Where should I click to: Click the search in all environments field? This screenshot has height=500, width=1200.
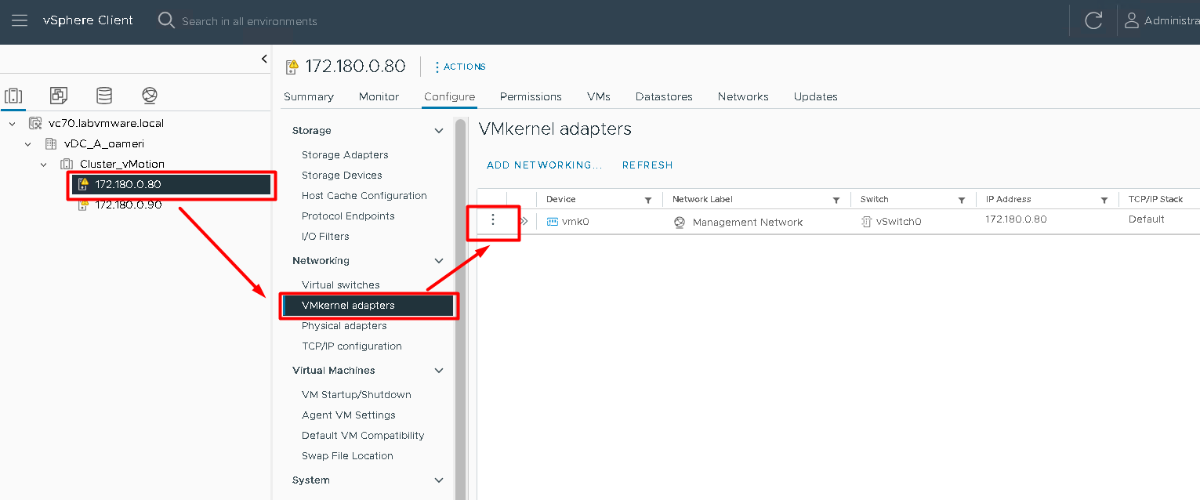click(249, 21)
